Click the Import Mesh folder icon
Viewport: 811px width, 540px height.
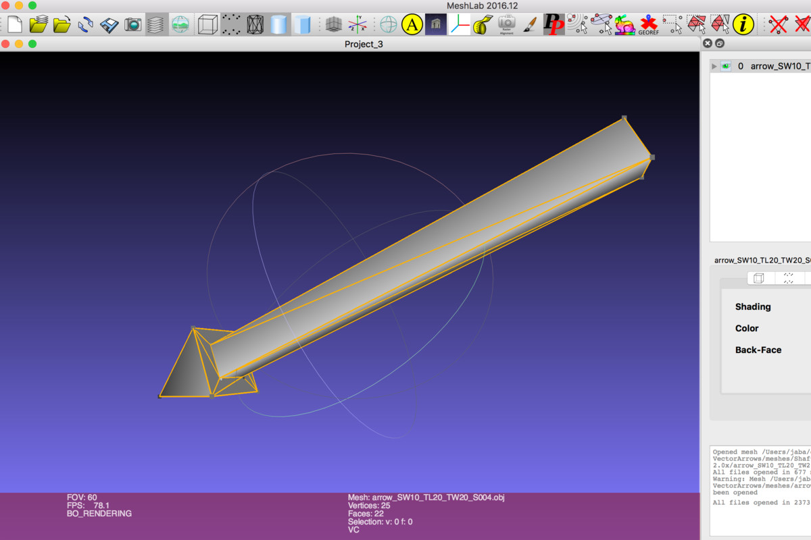coord(62,24)
